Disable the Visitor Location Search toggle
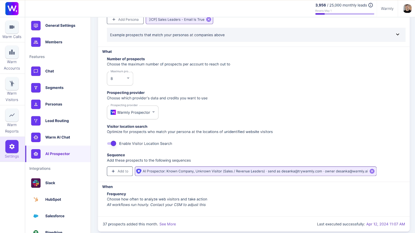This screenshot has width=415, height=233. coord(112,144)
